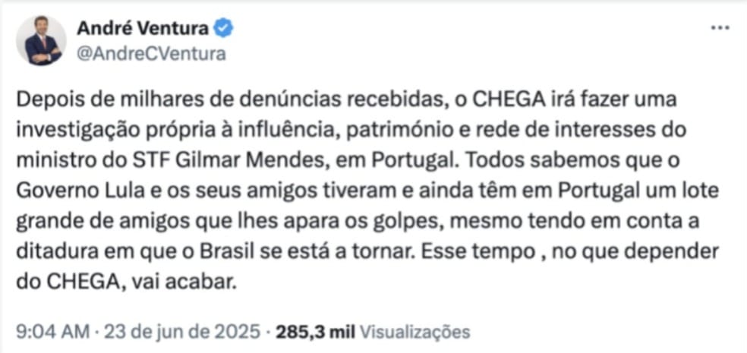Click the blue verified badge
Screen dimensions: 747x353
[224, 29]
